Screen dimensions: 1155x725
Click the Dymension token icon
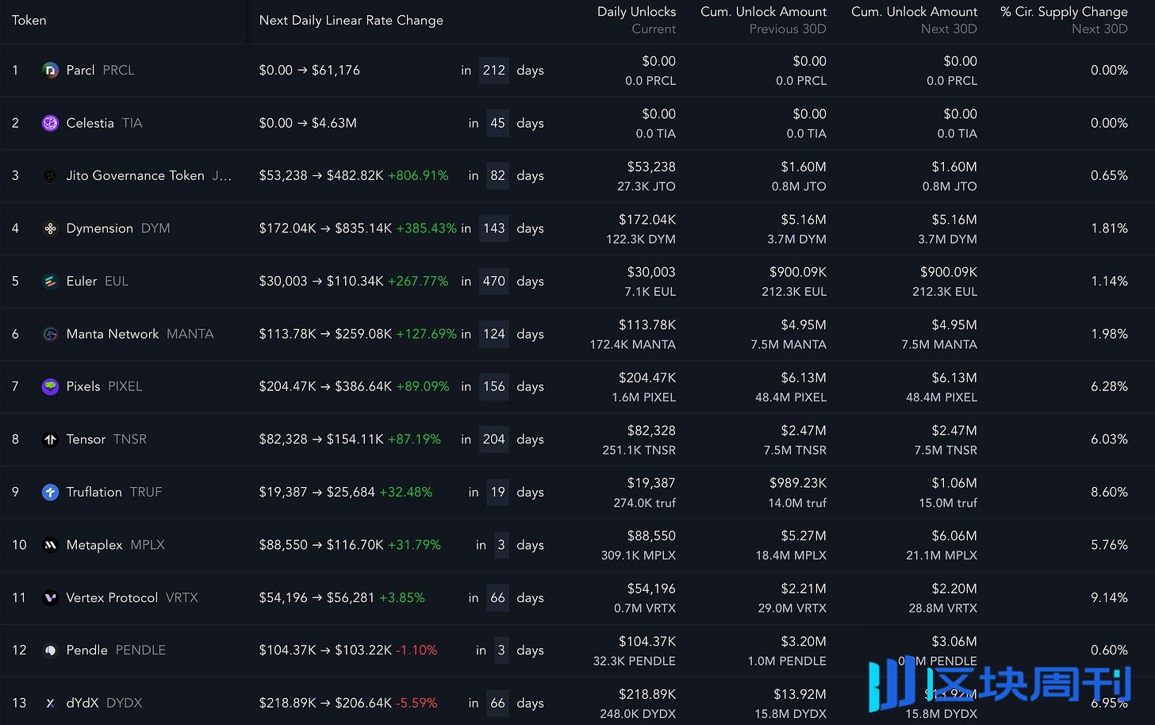[x=50, y=228]
